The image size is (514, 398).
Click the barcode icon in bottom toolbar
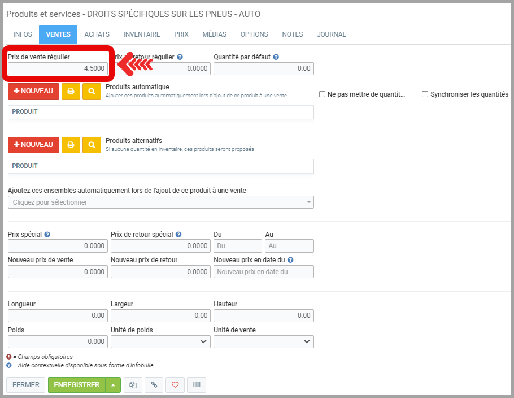pos(197,385)
